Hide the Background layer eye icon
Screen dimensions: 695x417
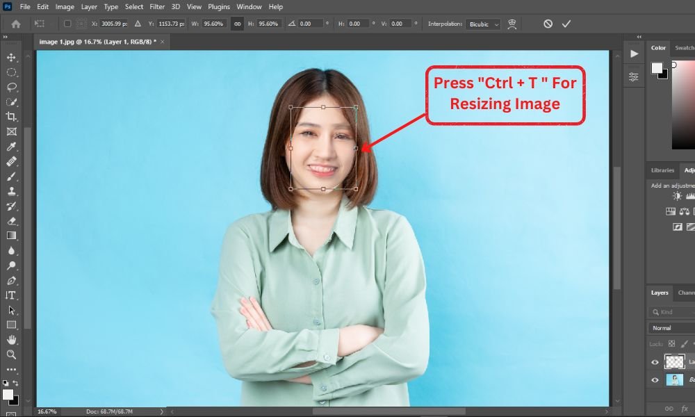tap(655, 379)
